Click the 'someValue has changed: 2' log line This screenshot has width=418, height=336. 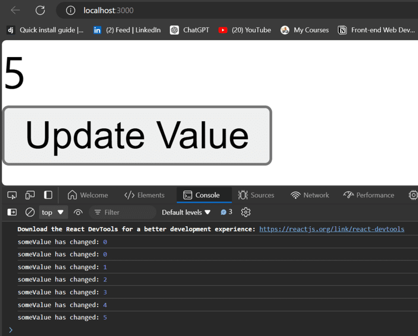pyautogui.click(x=62, y=279)
